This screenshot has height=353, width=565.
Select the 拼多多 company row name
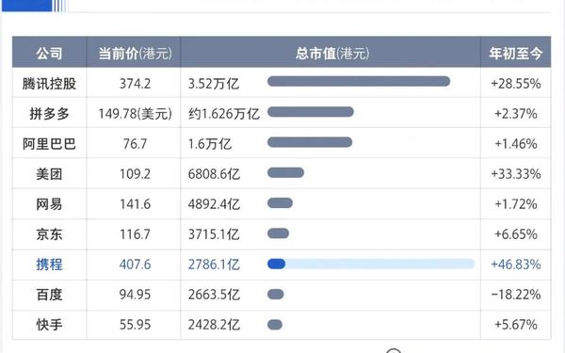pyautogui.click(x=49, y=114)
